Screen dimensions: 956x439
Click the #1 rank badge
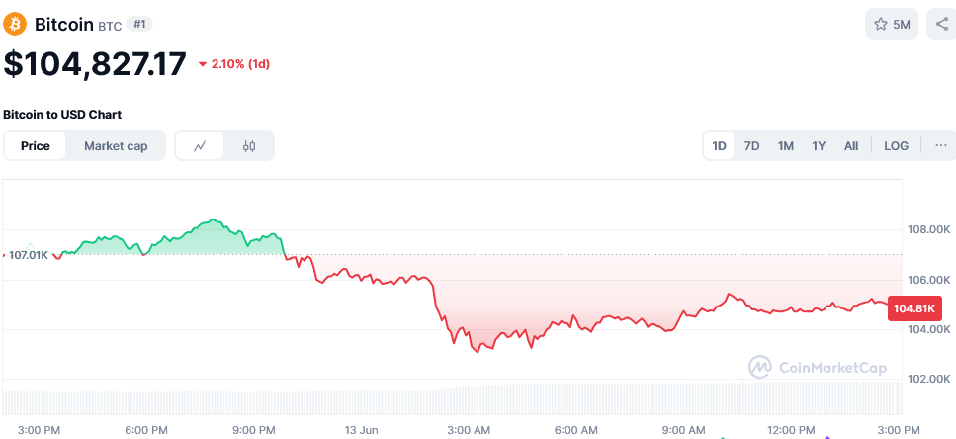[x=139, y=25]
